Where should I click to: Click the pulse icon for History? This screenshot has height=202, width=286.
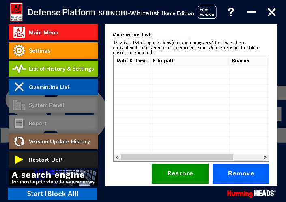click(19, 69)
